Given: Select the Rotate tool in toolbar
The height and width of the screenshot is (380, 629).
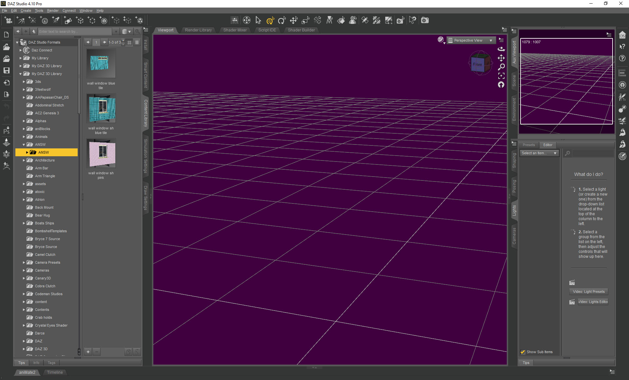Looking at the screenshot, I should click(281, 21).
